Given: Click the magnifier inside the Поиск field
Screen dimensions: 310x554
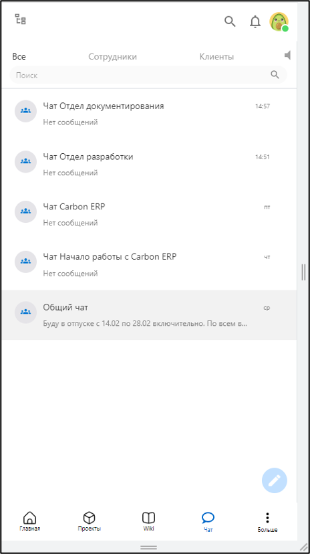Looking at the screenshot, I should point(275,74).
